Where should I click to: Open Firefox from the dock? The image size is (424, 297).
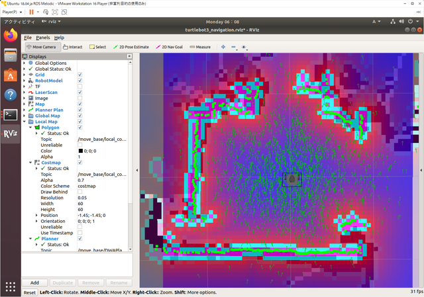[x=11, y=35]
